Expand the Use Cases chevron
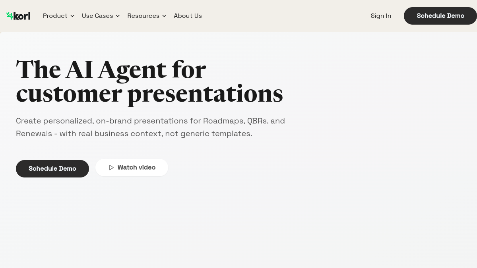 [x=118, y=16]
